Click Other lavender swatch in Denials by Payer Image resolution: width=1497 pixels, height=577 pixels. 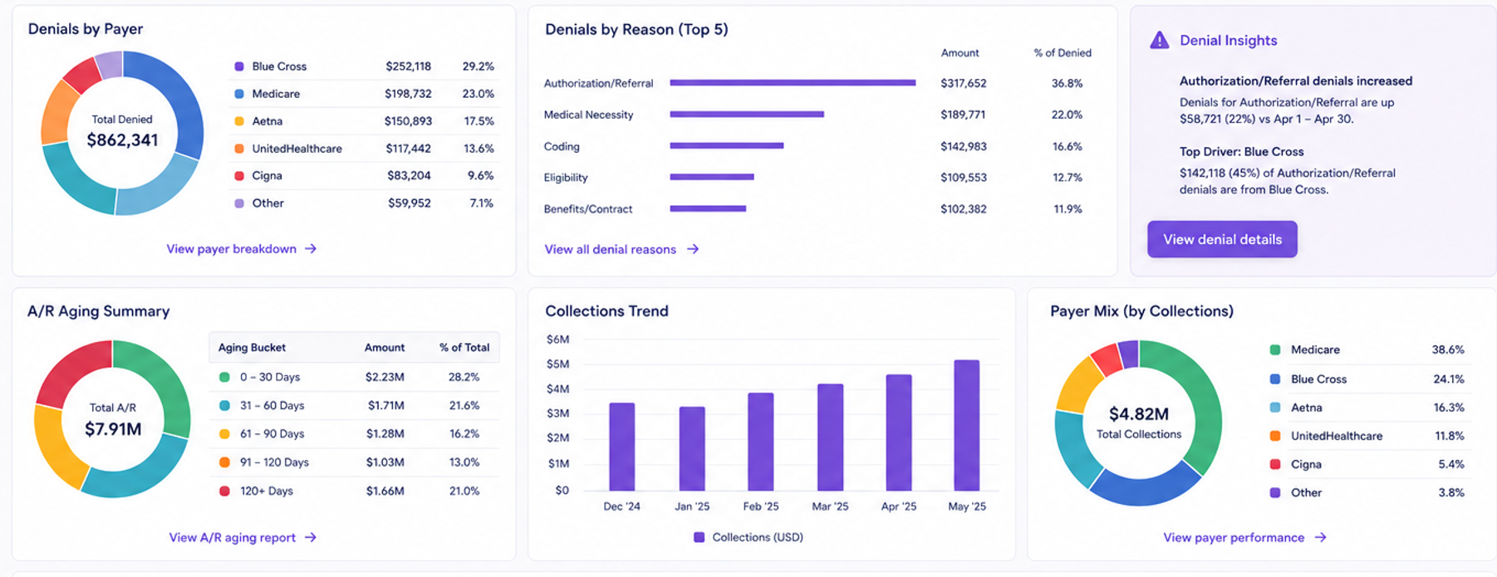pyautogui.click(x=239, y=203)
